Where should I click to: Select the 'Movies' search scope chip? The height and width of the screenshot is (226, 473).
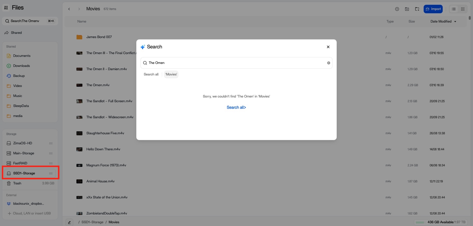click(171, 74)
